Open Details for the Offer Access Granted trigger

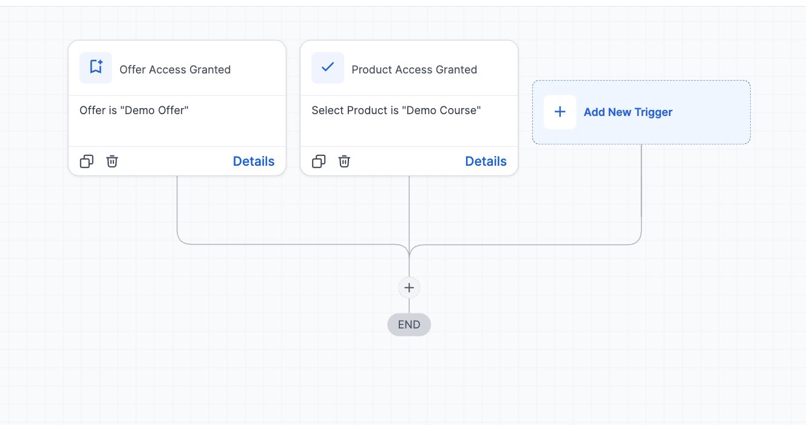click(254, 161)
